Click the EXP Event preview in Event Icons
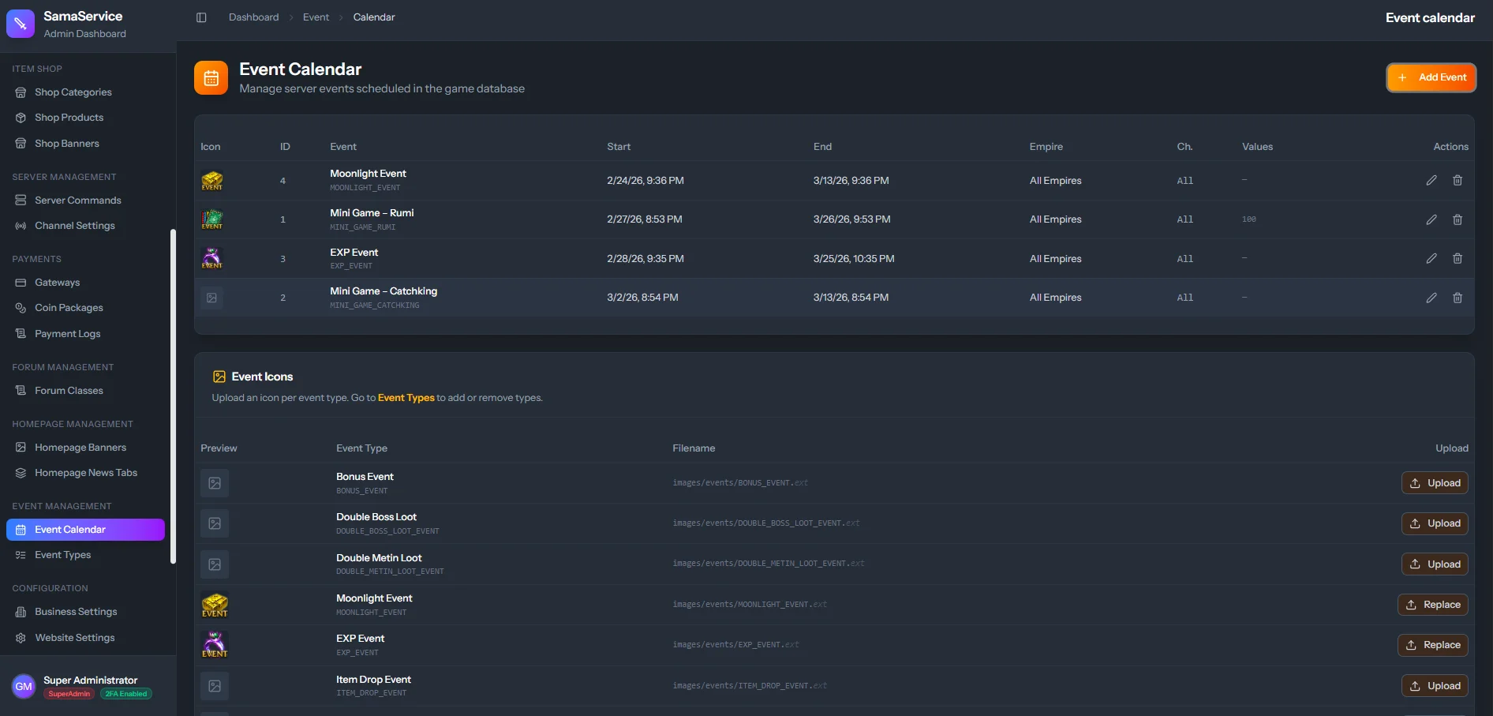This screenshot has height=716, width=1493. [x=215, y=645]
